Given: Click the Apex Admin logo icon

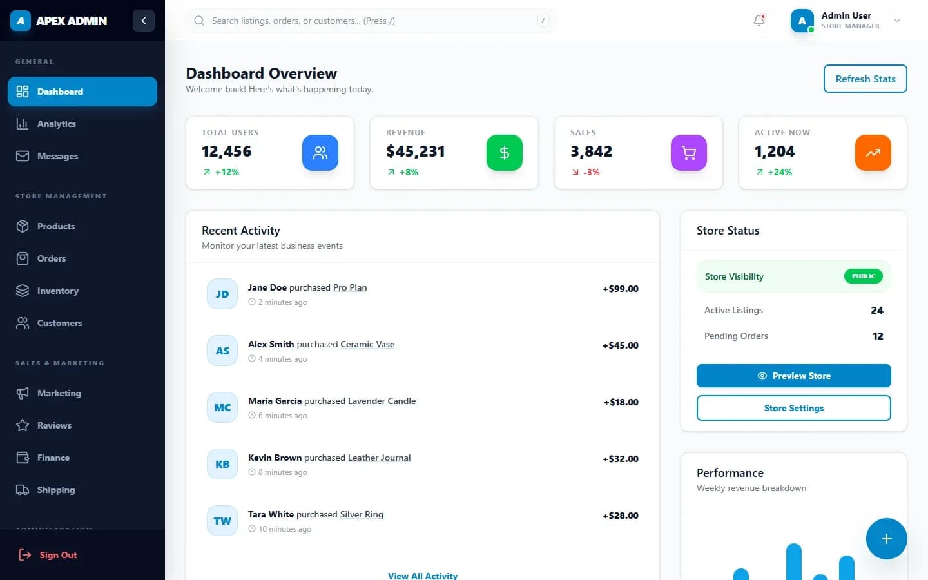Looking at the screenshot, I should [21, 21].
